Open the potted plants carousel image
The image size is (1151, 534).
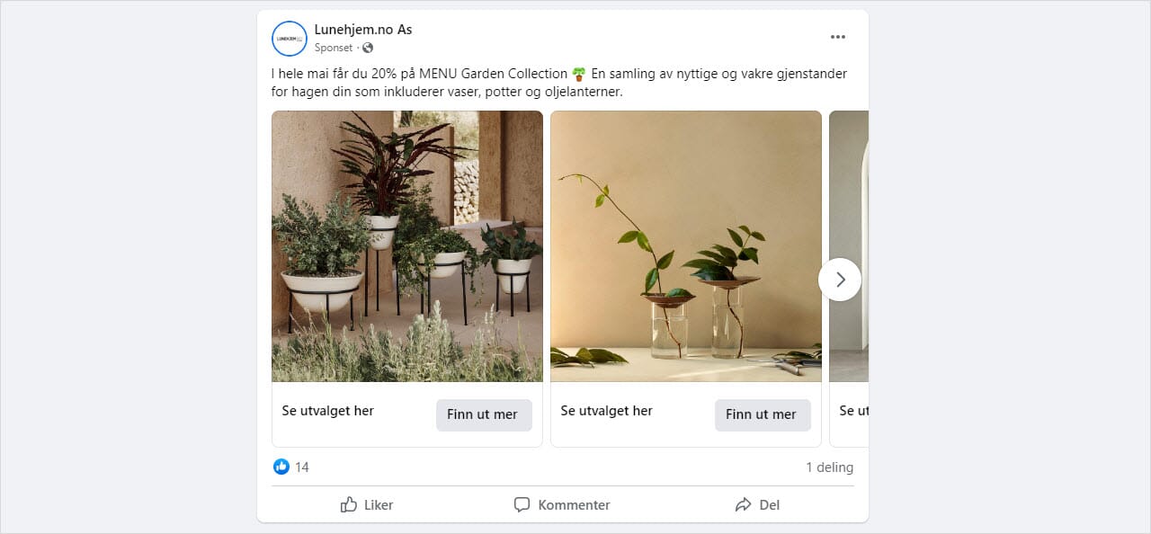(406, 245)
